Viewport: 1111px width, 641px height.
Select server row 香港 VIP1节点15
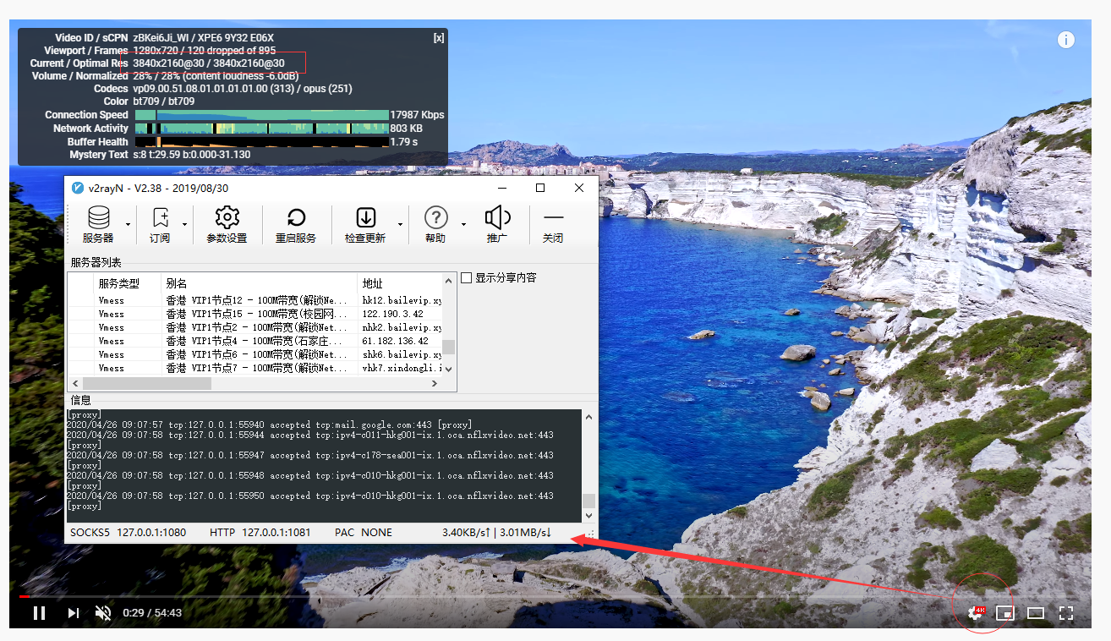255,314
